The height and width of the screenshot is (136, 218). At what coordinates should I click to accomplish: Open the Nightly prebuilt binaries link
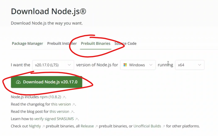35,126
